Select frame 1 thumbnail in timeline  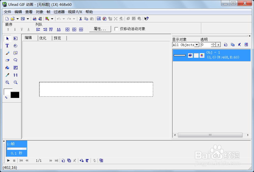(x=17, y=149)
